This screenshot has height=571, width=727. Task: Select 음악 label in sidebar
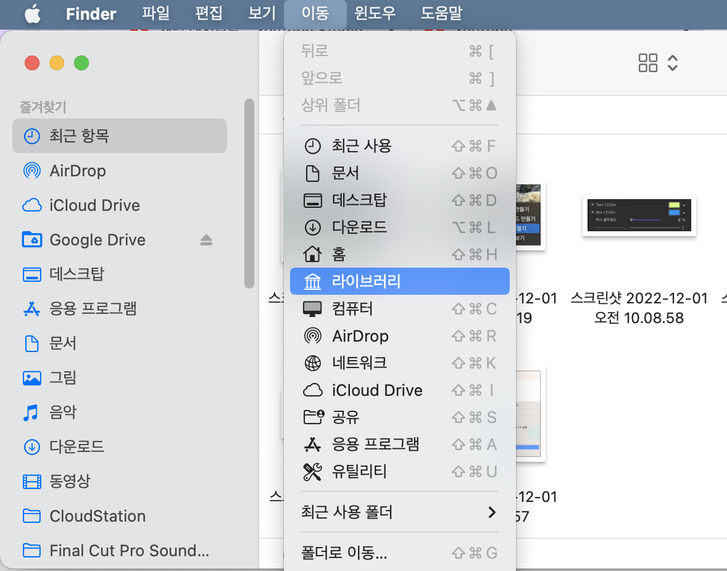(x=63, y=412)
